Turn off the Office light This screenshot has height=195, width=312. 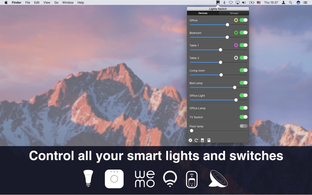coord(243,20)
